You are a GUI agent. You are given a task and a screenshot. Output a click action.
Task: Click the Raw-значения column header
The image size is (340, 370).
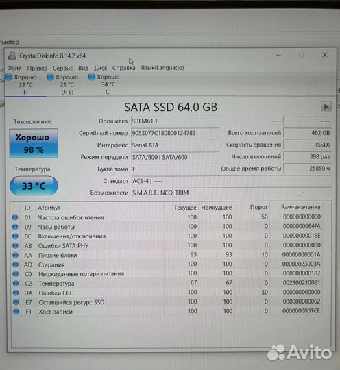point(301,207)
